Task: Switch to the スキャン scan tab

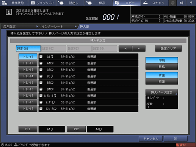Action: [154, 3]
